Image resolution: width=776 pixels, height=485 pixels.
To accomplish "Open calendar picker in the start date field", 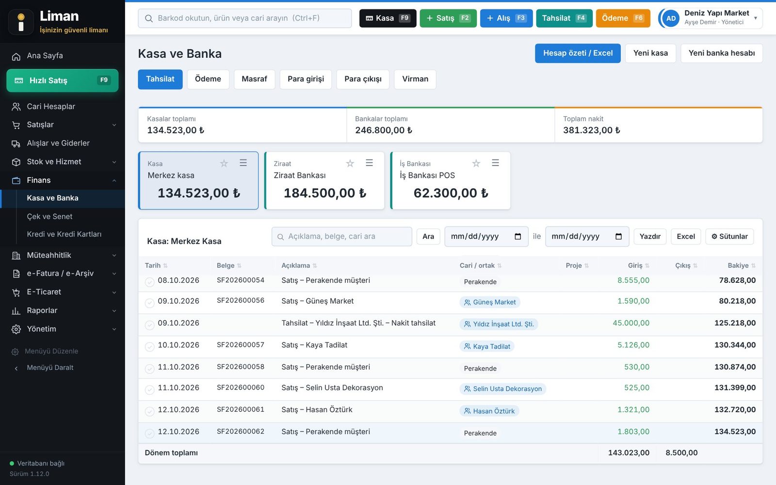I will (x=517, y=237).
